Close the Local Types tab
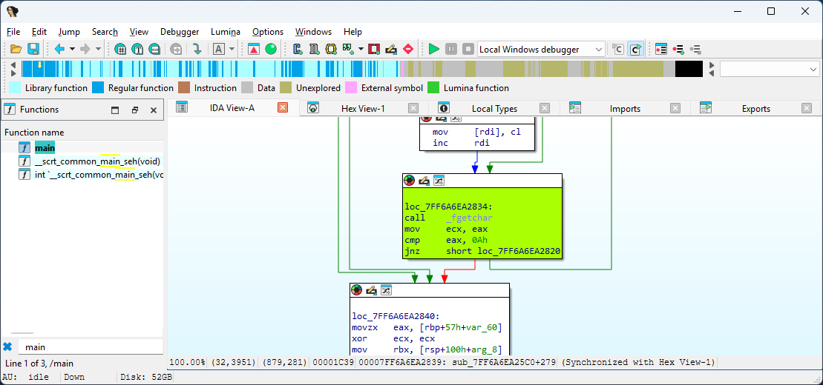Screen dimensions: 823x385 point(545,108)
